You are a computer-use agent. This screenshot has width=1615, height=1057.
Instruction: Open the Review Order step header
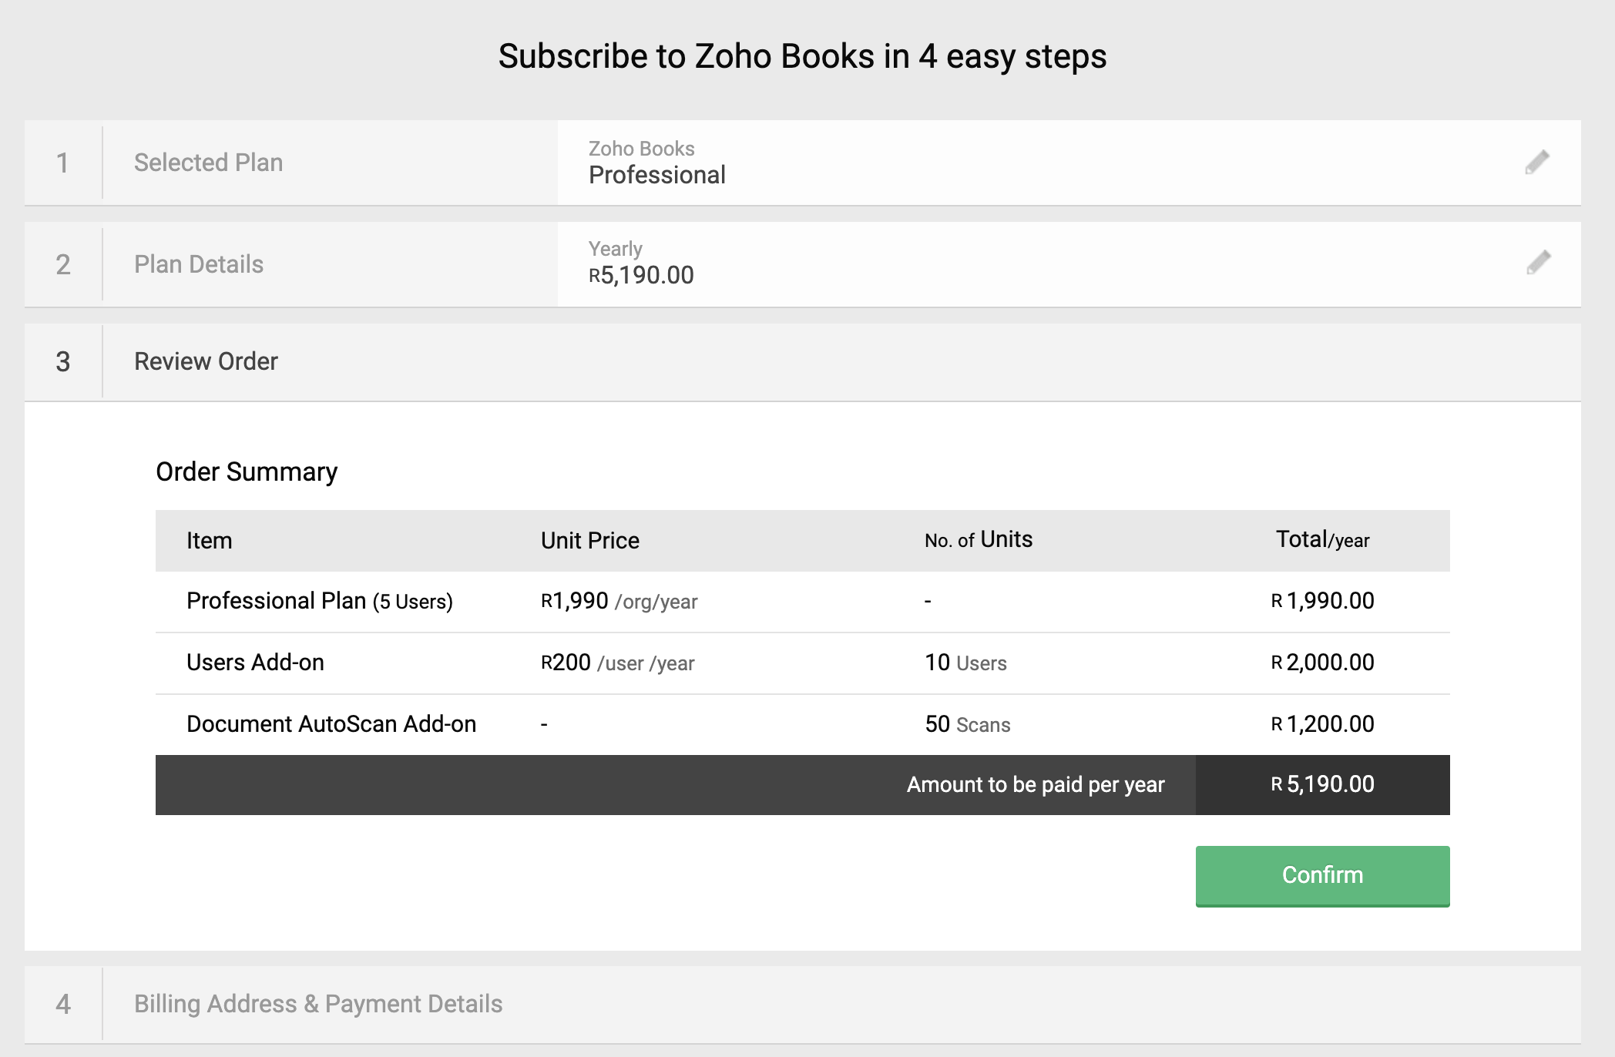click(x=206, y=361)
